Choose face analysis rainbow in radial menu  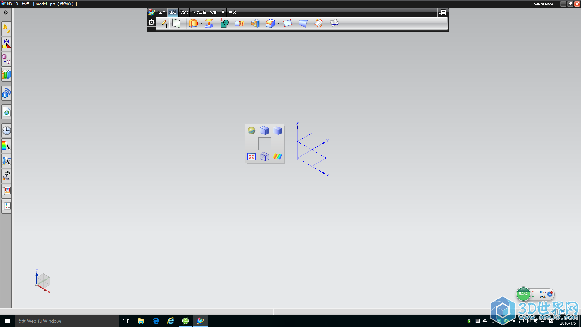pos(277,157)
